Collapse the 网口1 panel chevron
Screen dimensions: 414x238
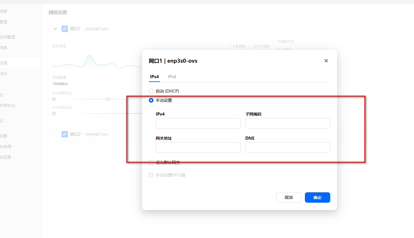[x=55, y=29]
